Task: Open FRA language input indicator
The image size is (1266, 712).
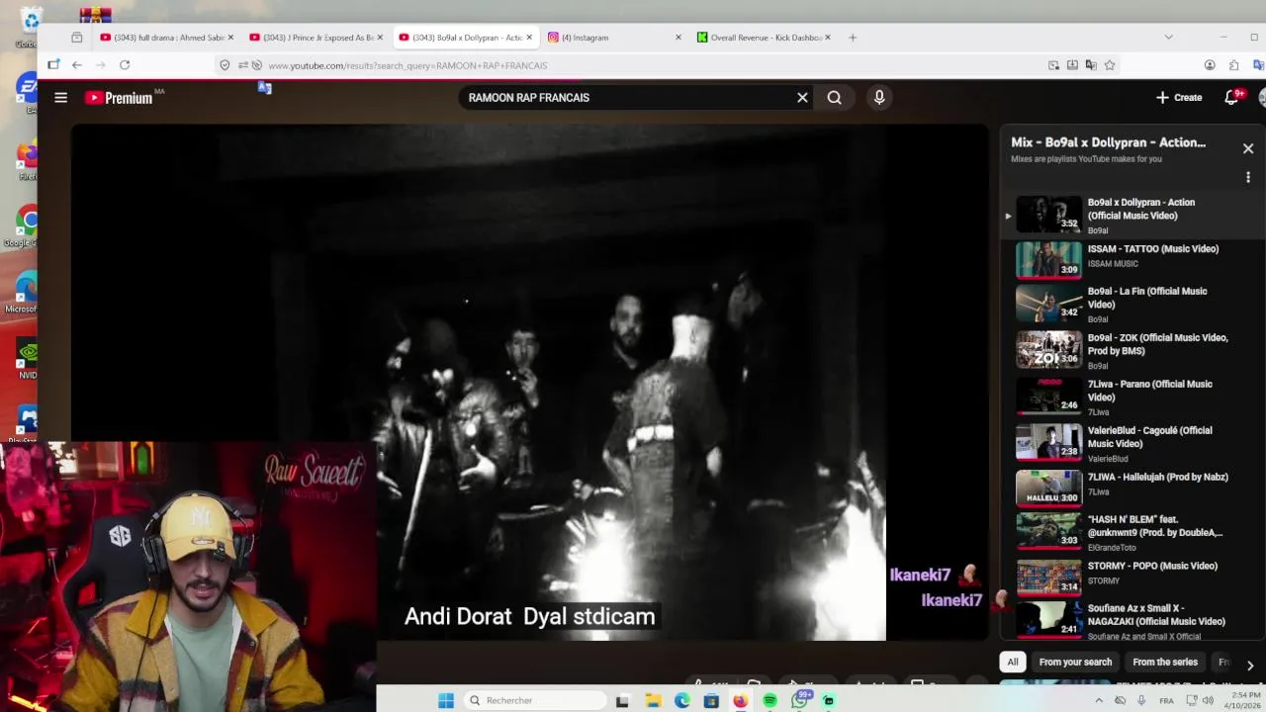Action: [x=1167, y=700]
